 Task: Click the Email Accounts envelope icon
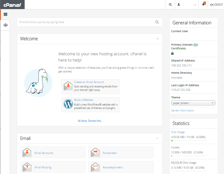click(x=27, y=152)
